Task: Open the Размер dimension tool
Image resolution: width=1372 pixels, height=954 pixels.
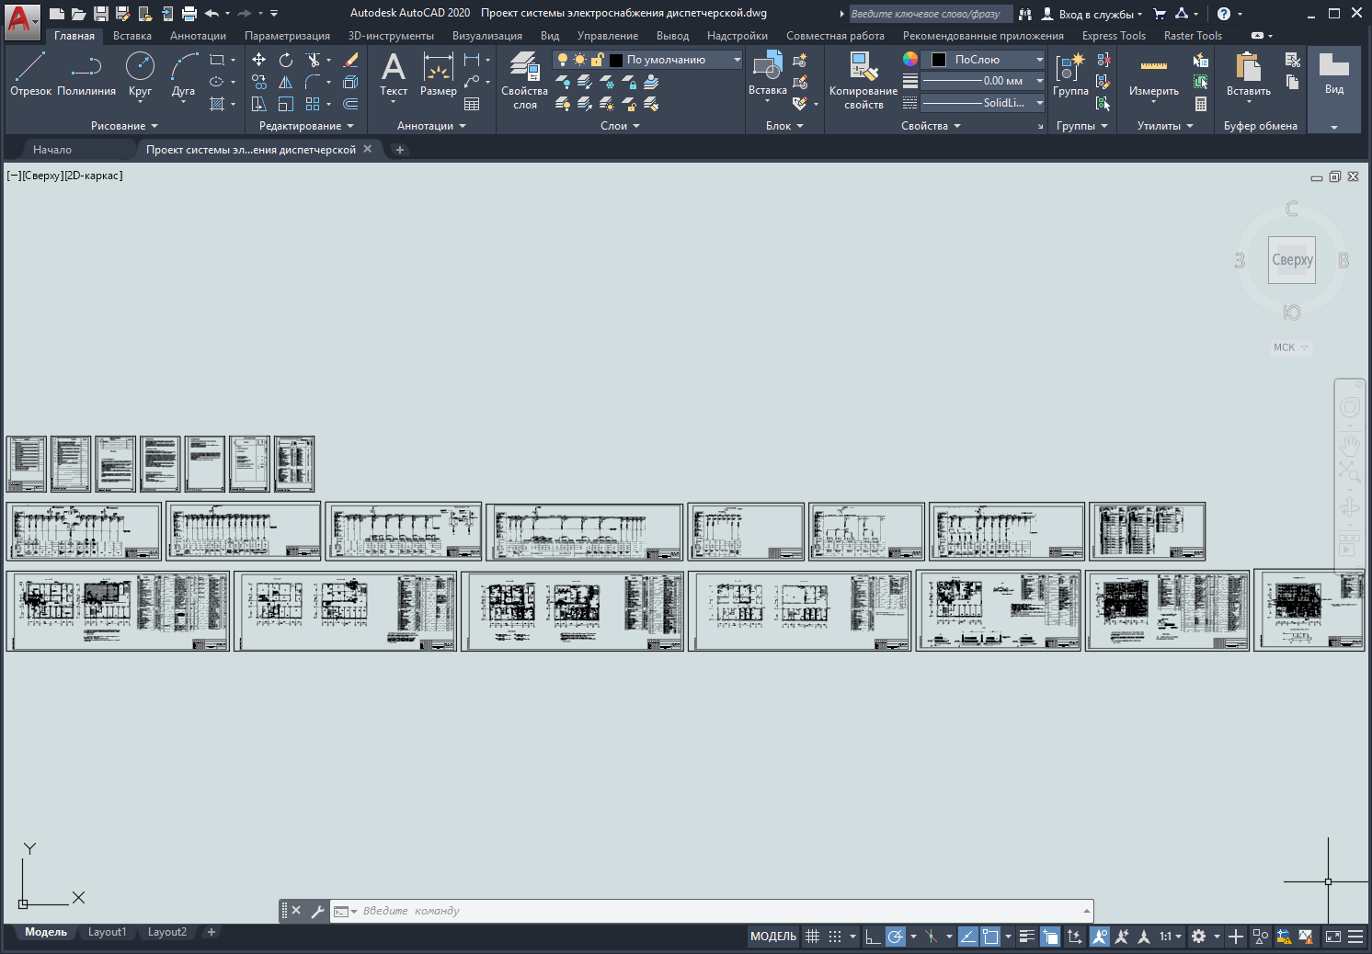Action: (439, 74)
